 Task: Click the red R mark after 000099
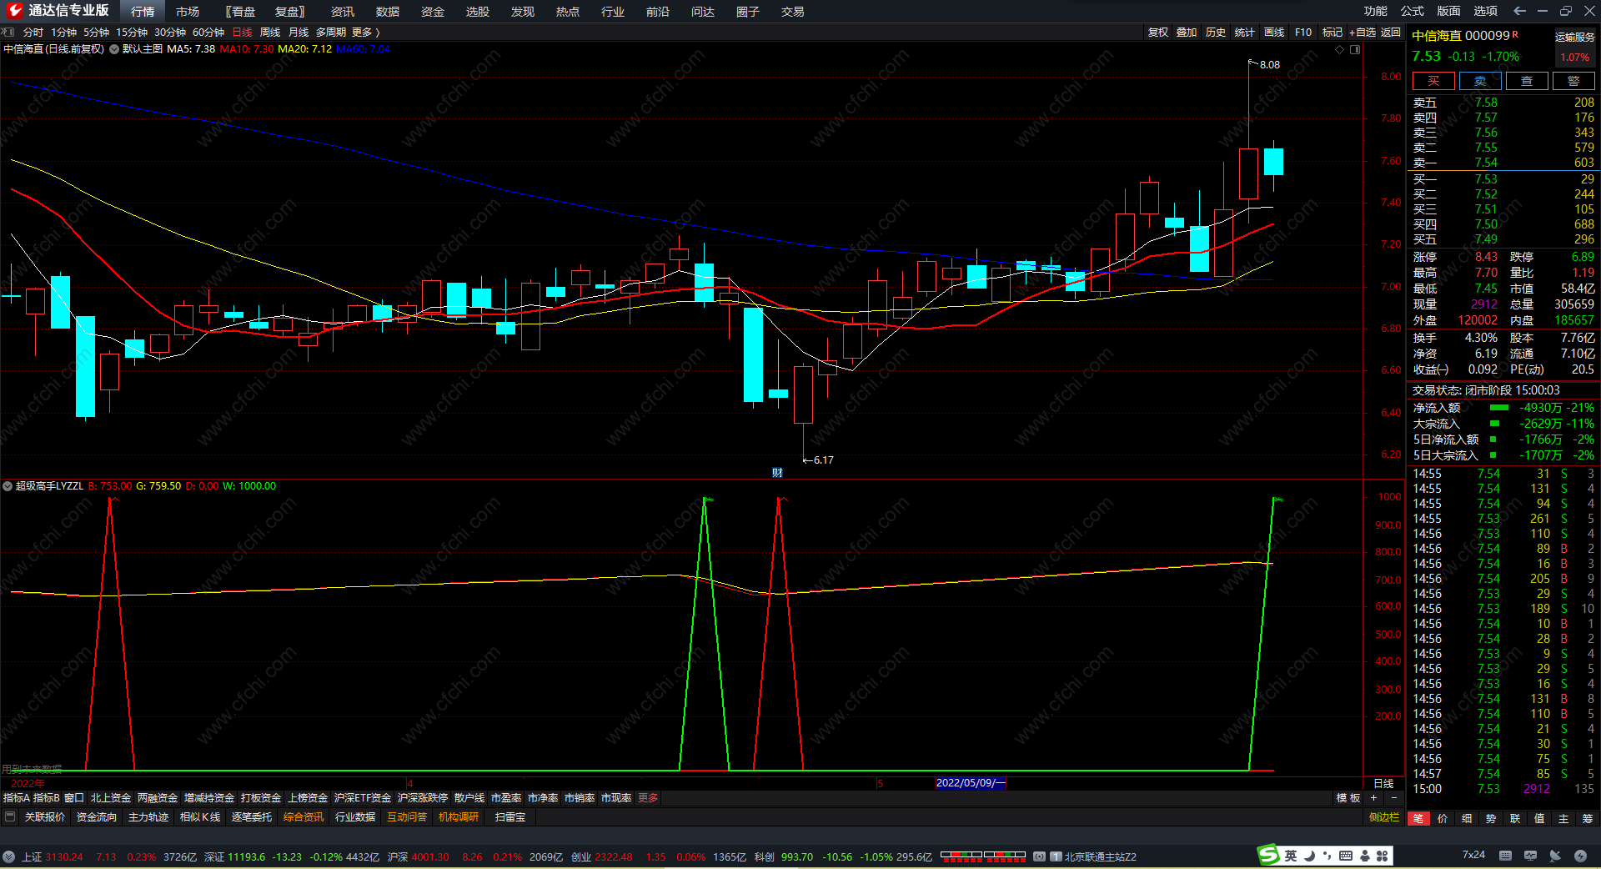tap(1515, 34)
